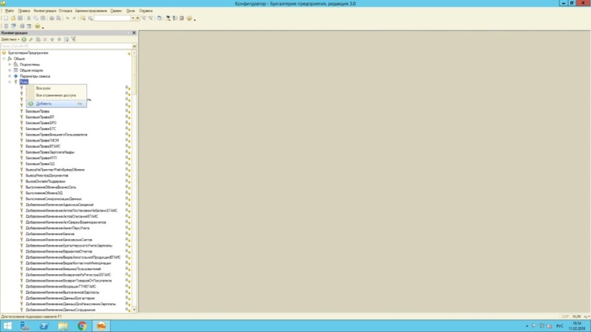Click the toolbar search text field
Image resolution: width=591 pixels, height=332 pixels.
pyautogui.click(x=113, y=18)
